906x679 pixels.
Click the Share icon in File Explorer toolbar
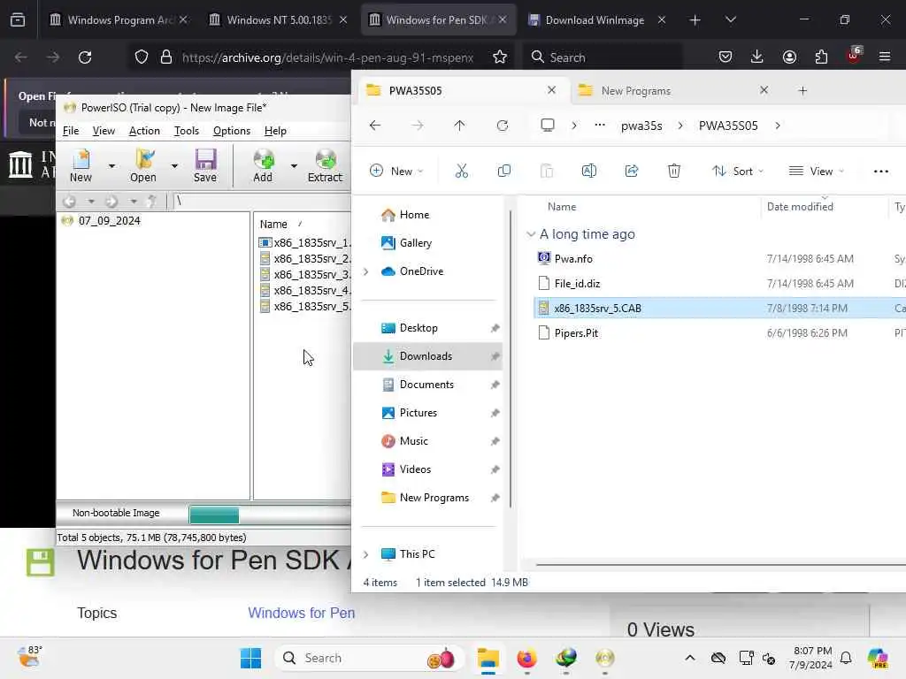(x=632, y=171)
